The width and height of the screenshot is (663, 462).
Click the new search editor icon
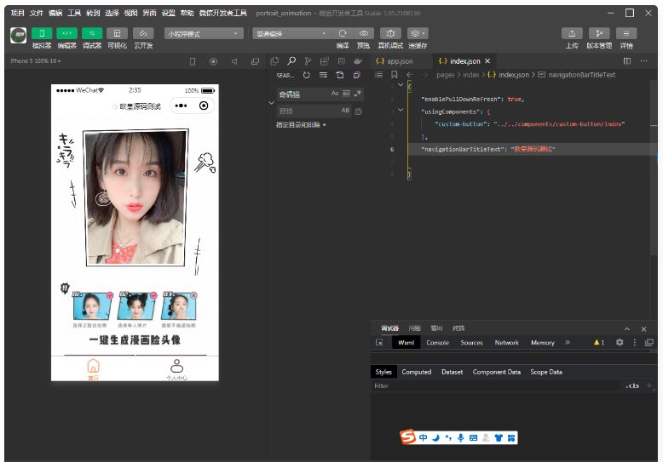point(339,75)
